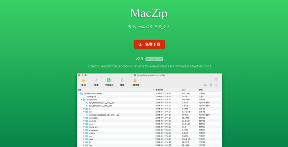
Task: Click the document info icon in eZip toolbar
Action: point(211,85)
